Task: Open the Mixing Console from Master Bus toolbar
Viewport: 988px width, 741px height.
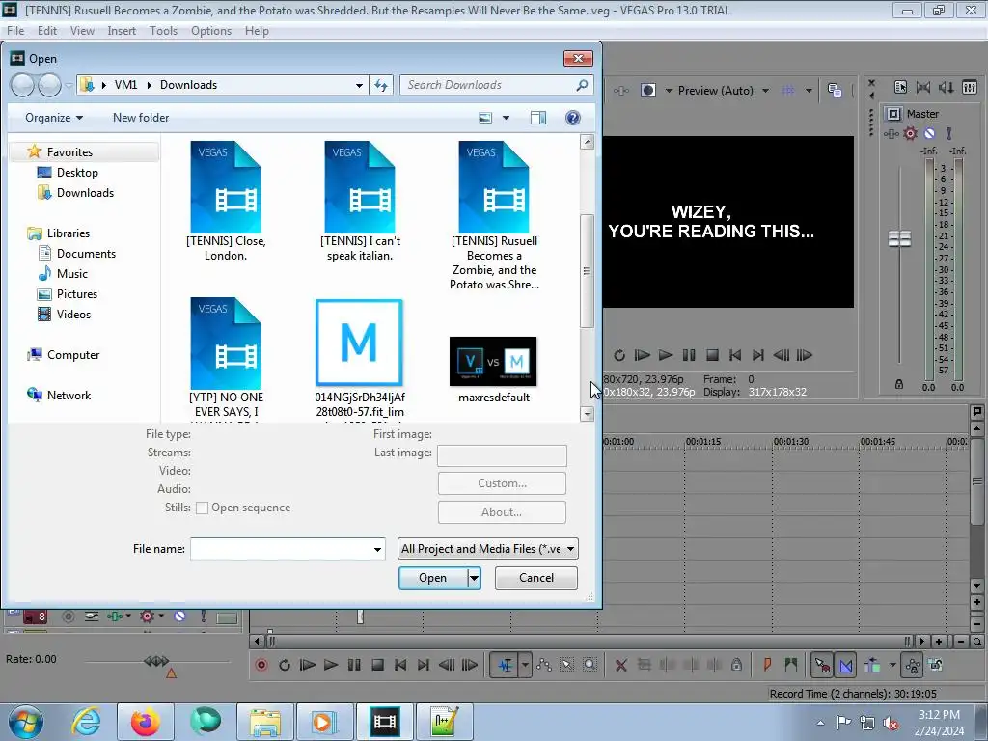Action: [970, 87]
